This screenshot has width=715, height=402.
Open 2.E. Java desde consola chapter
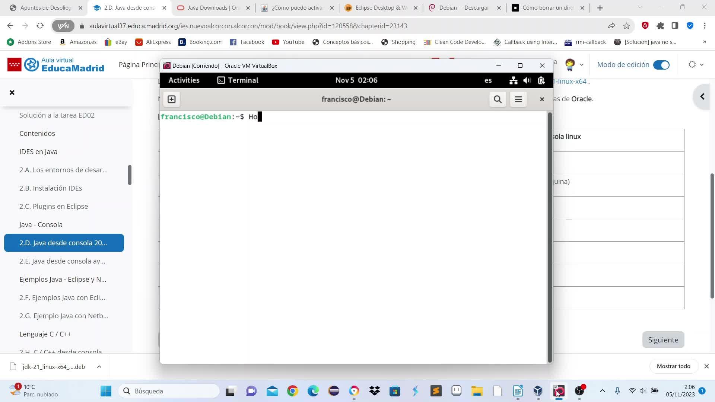coord(62,261)
